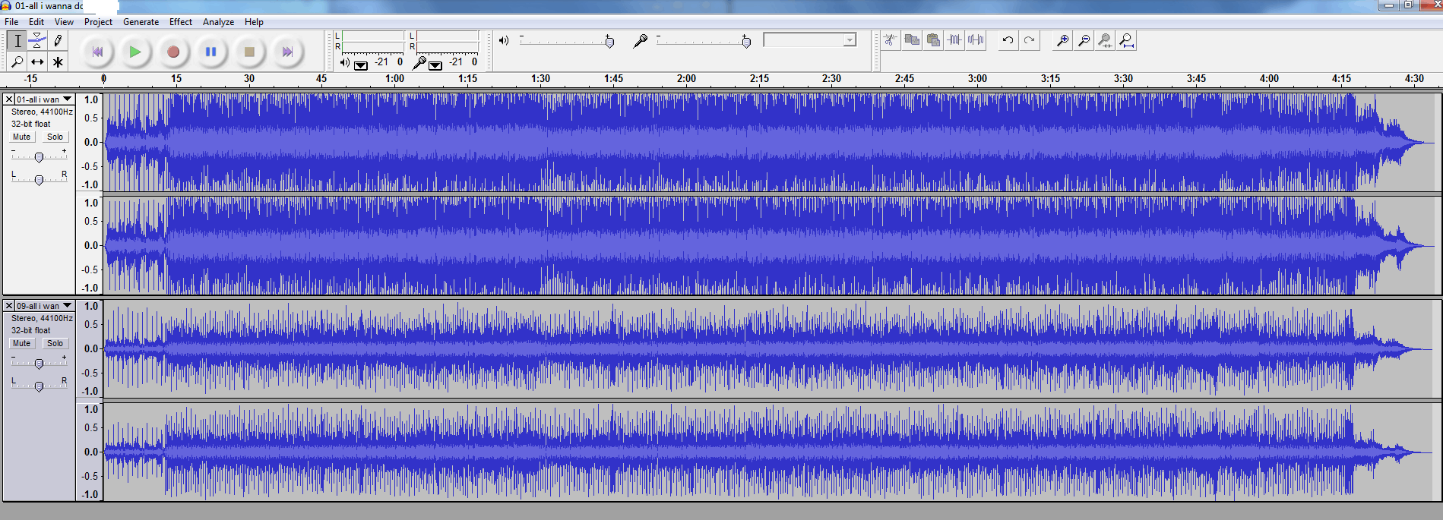Open the Generate menu

[x=141, y=22]
